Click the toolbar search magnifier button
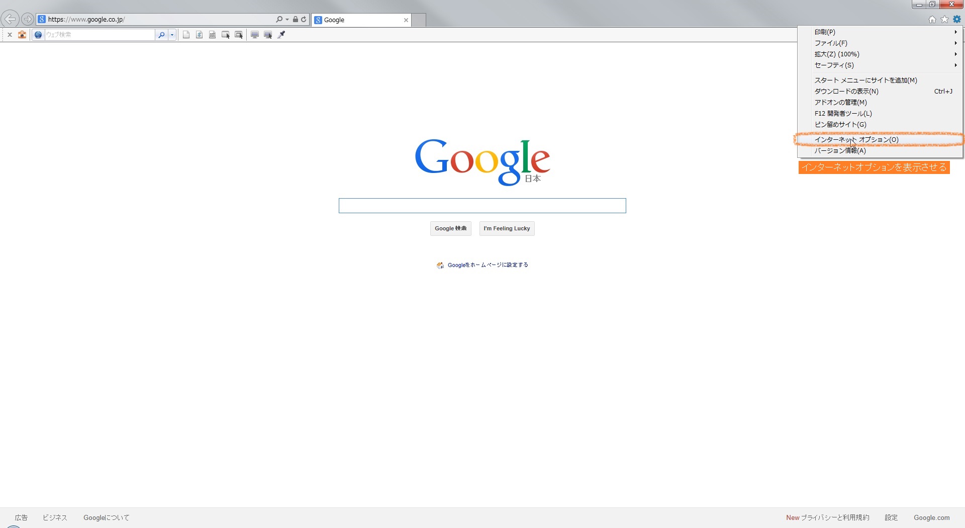This screenshot has height=528, width=965. (x=161, y=35)
